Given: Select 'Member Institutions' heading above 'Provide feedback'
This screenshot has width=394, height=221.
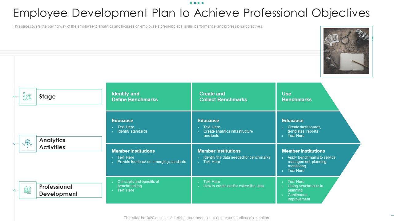Looking at the screenshot, I should coord(133,151).
